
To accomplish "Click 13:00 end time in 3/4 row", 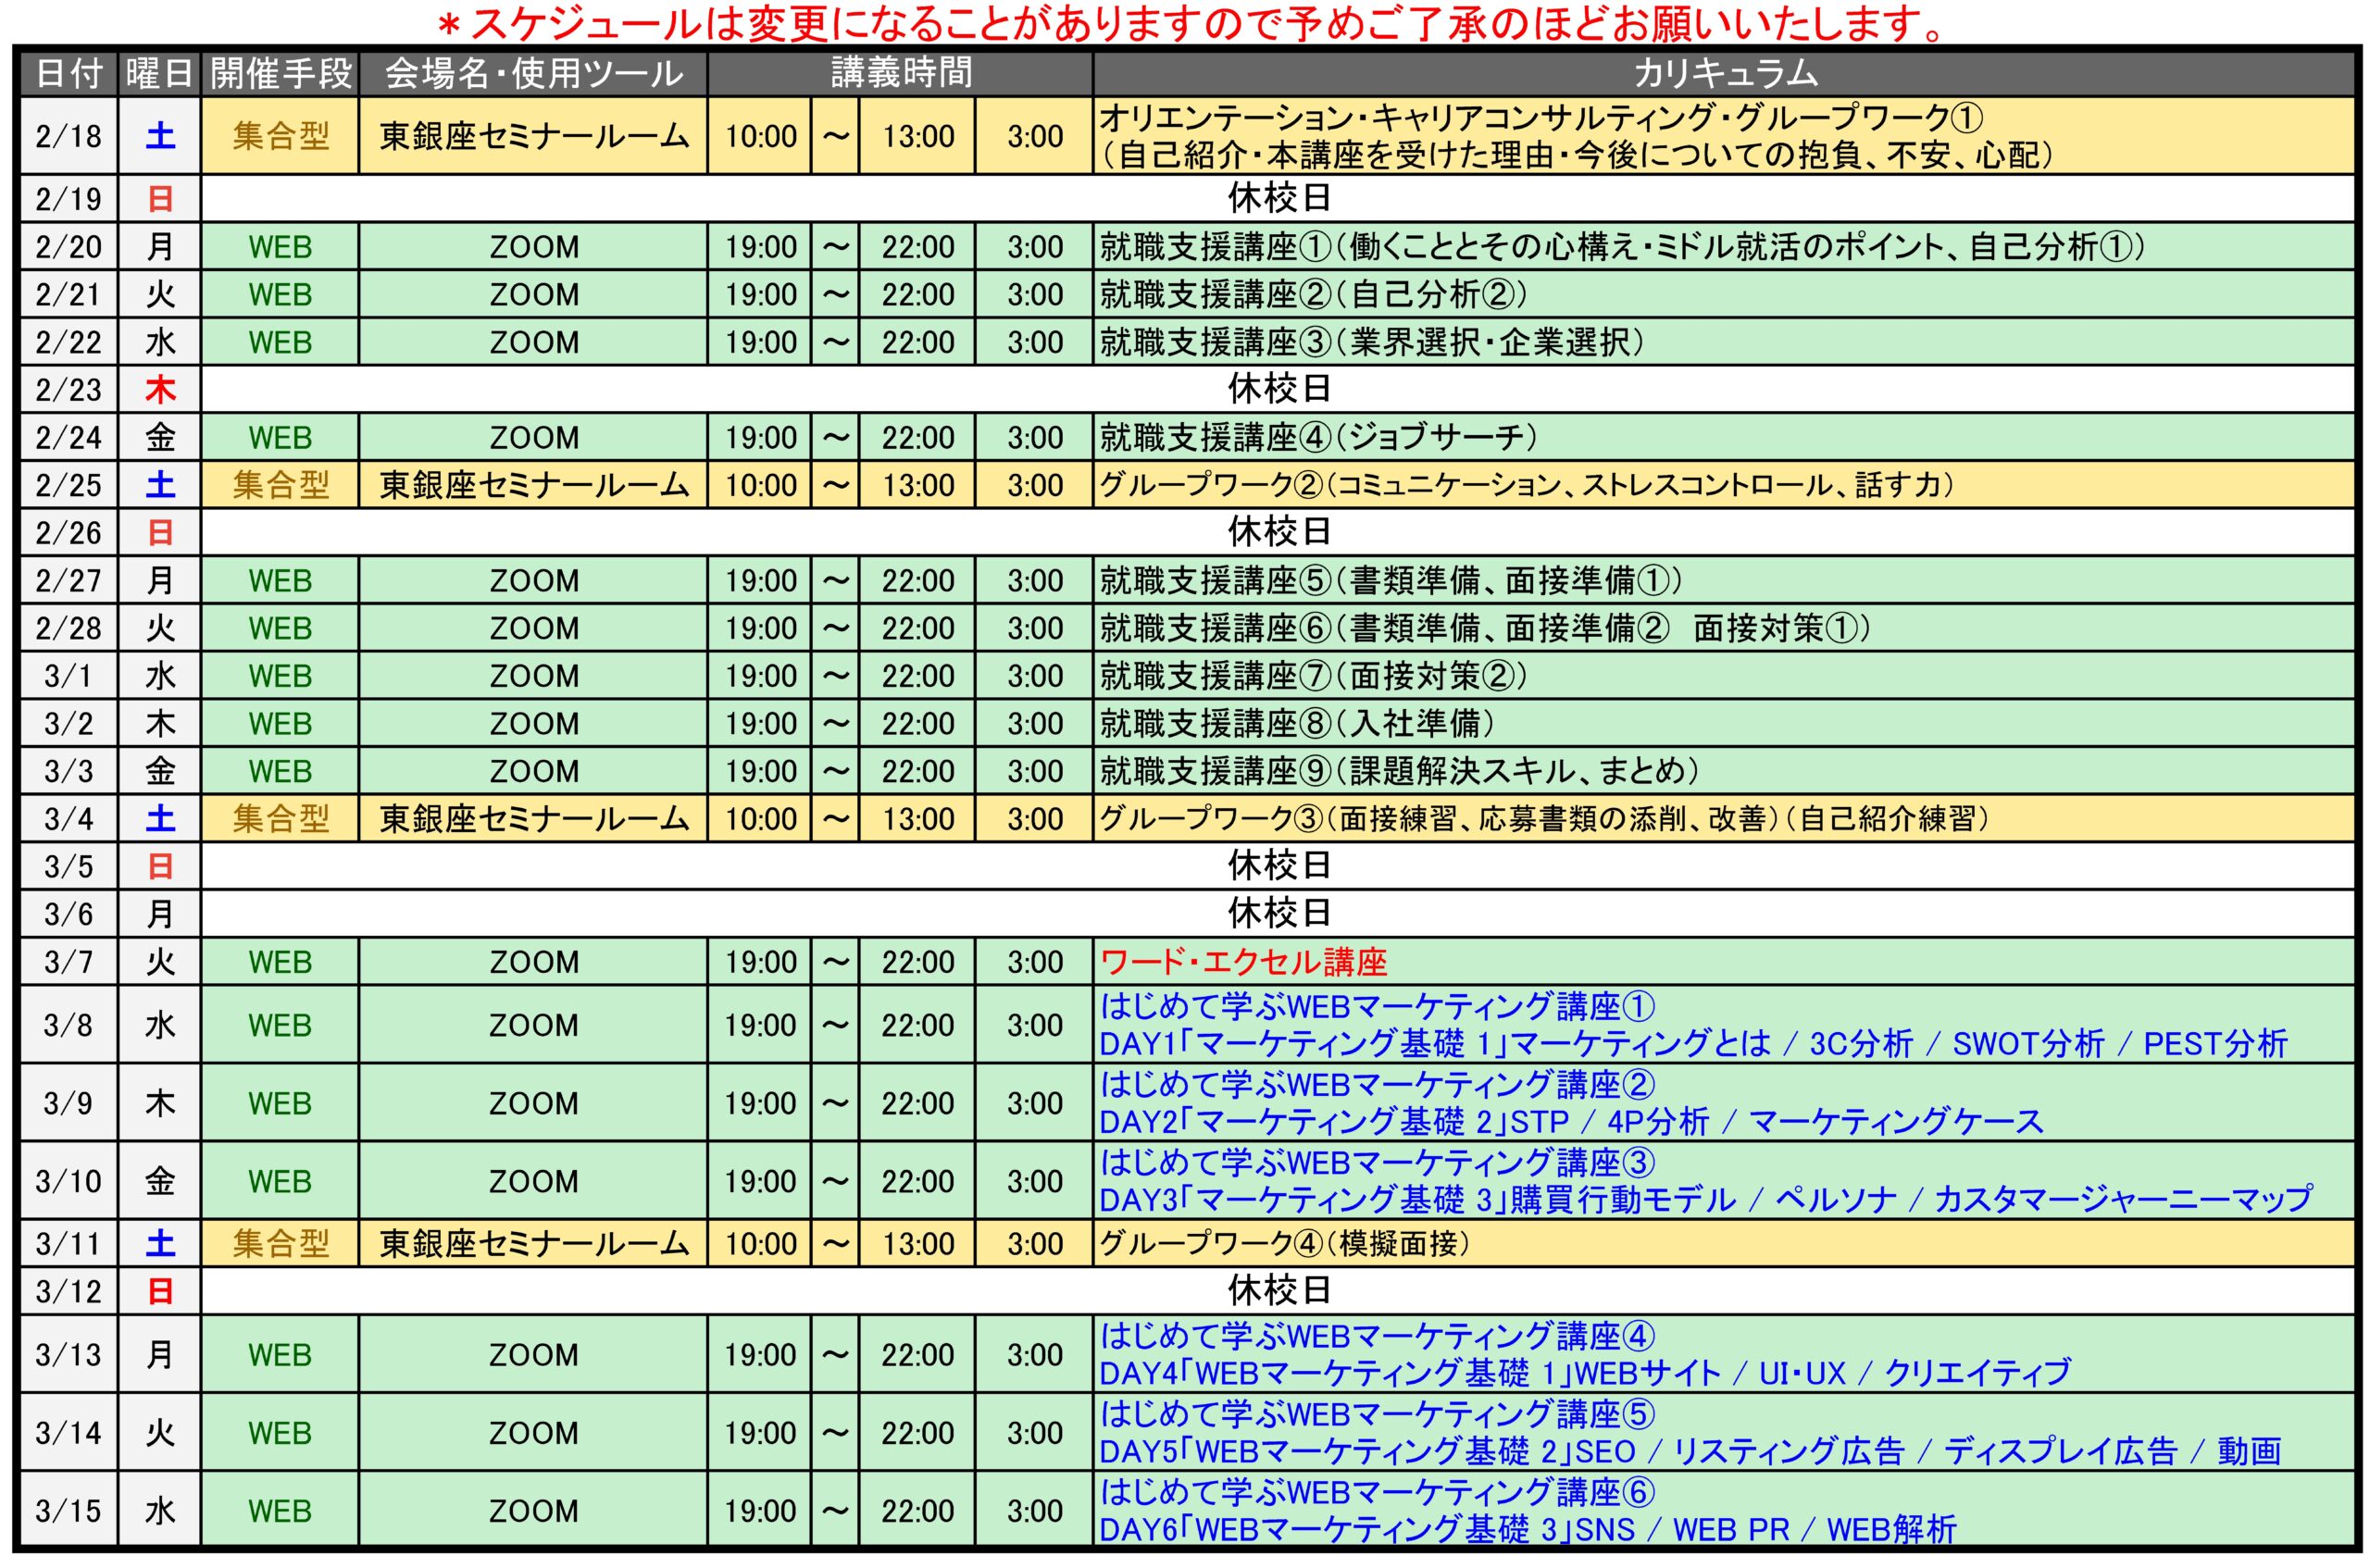I will pyautogui.click(x=917, y=819).
